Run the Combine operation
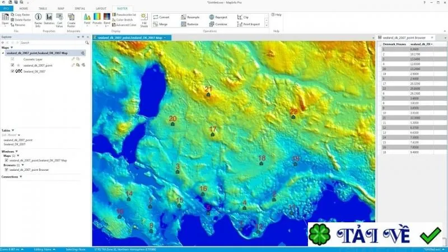 coord(218,24)
